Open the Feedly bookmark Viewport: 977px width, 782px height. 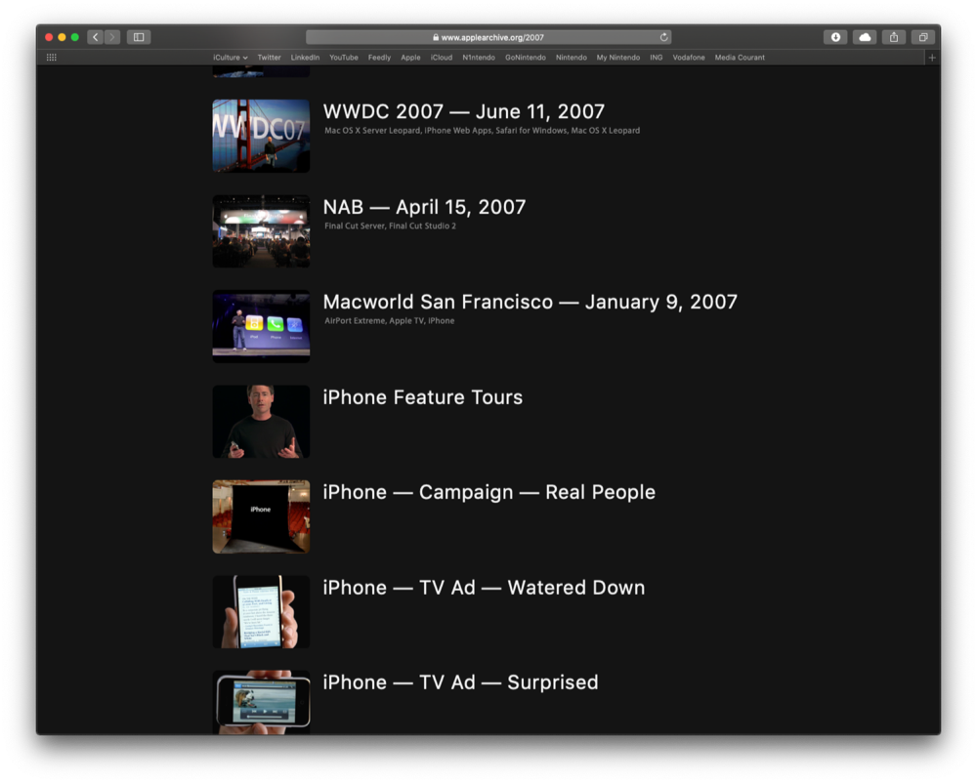(x=379, y=58)
